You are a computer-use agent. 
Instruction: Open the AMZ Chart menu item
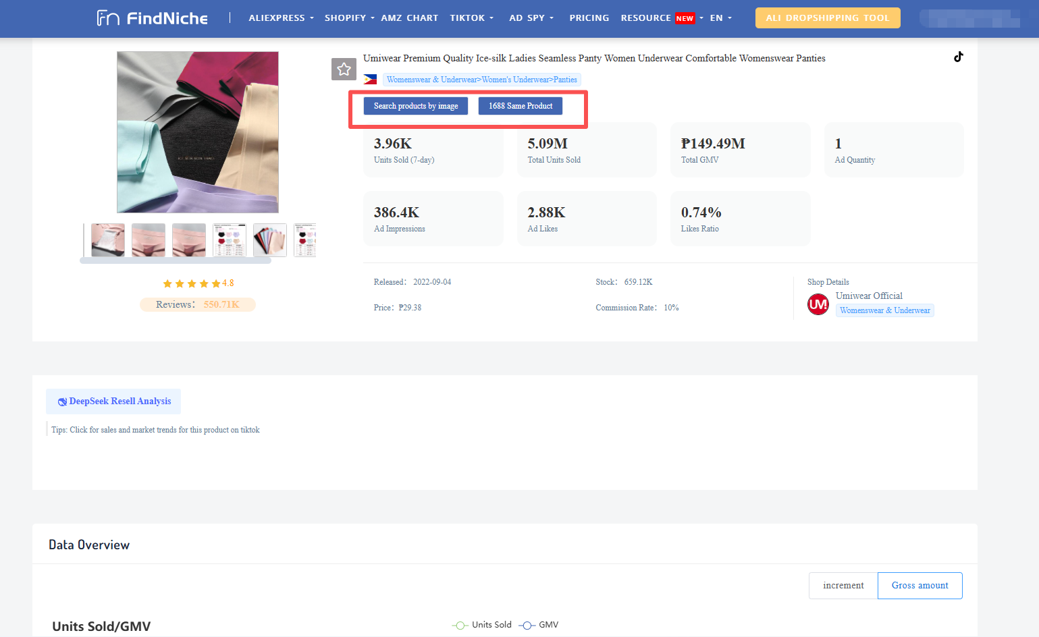(409, 18)
